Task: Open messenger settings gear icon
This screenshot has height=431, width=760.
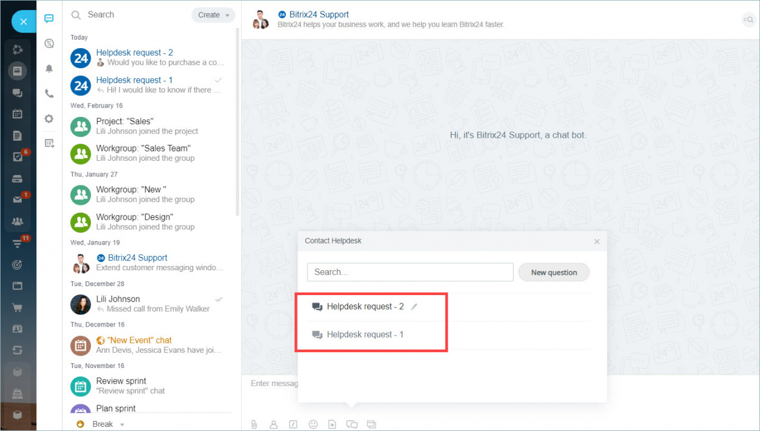Action: tap(49, 119)
